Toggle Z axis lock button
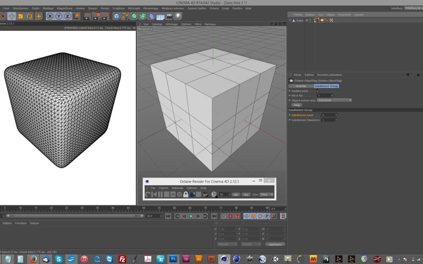 pyautogui.click(x=67, y=16)
